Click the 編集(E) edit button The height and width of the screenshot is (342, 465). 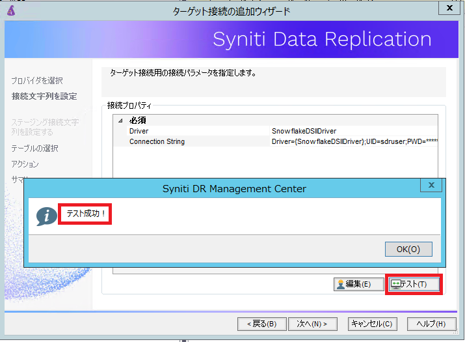coord(358,284)
